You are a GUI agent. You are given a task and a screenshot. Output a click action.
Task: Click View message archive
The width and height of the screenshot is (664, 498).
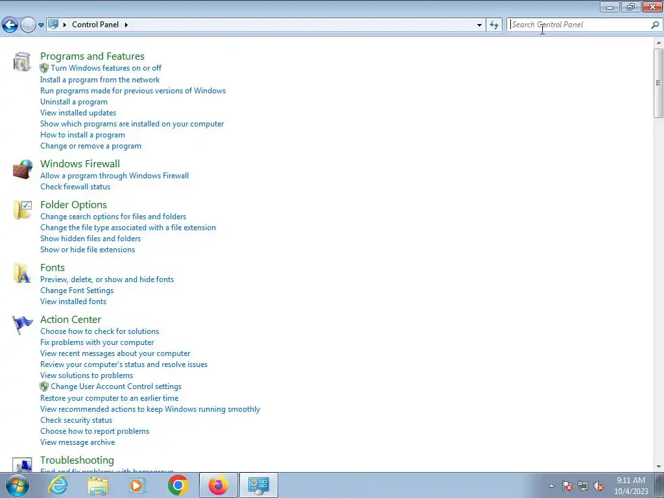click(x=78, y=442)
